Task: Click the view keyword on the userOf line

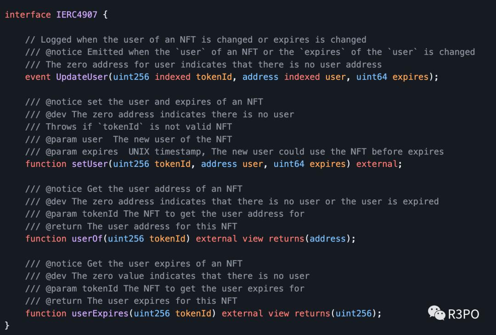Action: coord(253,239)
